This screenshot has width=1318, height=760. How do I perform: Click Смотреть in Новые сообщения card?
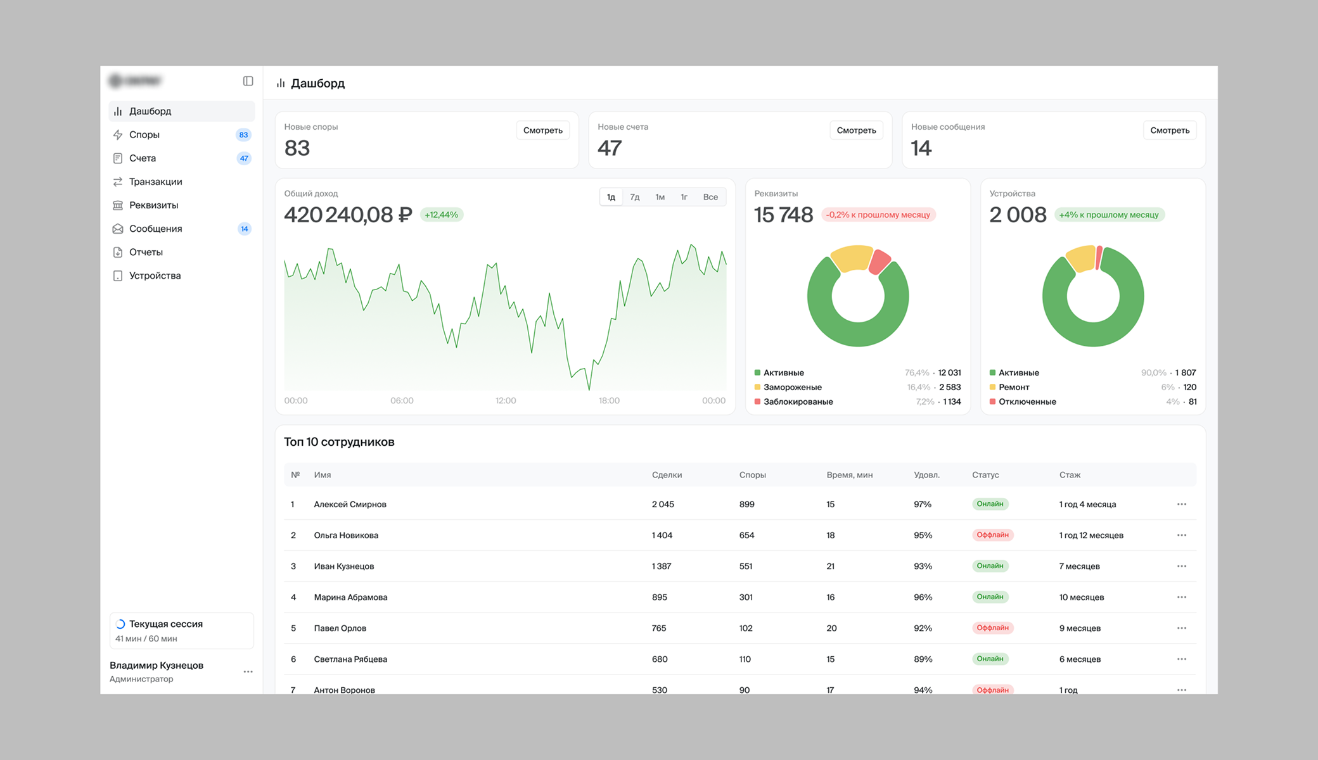point(1169,130)
